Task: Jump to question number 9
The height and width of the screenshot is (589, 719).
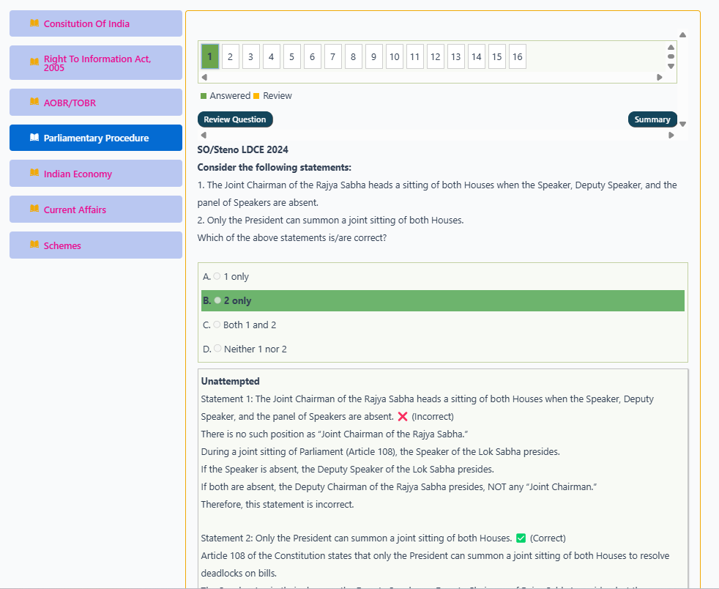Action: (x=373, y=56)
